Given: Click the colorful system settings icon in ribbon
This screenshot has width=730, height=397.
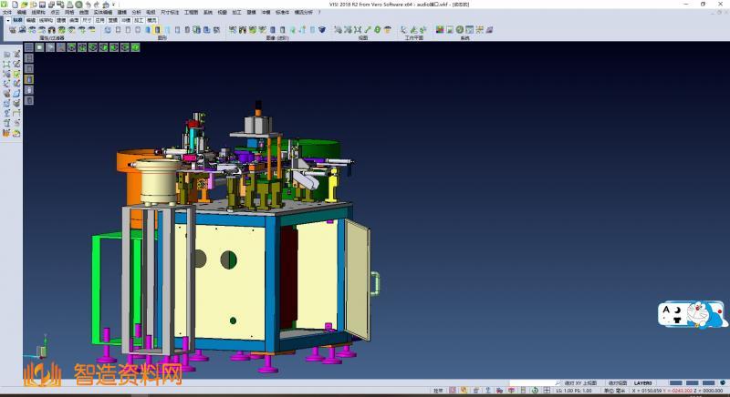Looking at the screenshot, I should (x=440, y=29).
